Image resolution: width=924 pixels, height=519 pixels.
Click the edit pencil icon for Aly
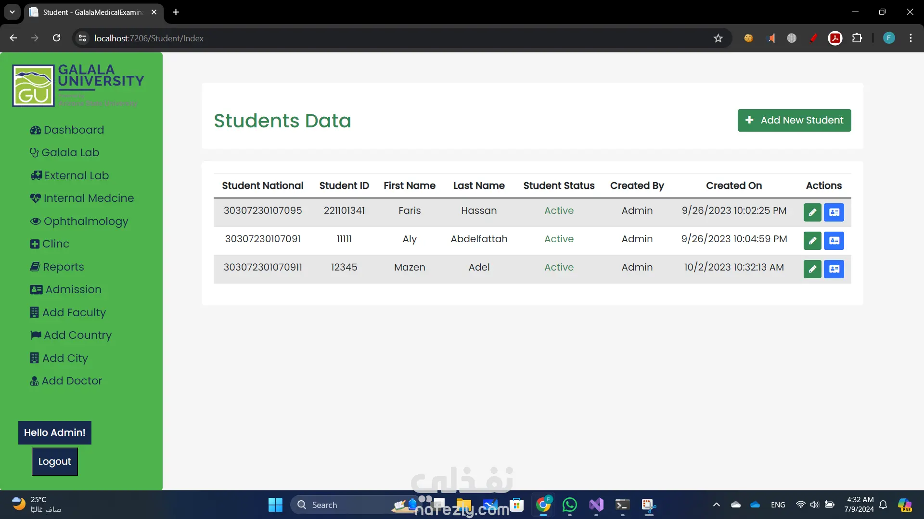click(x=812, y=241)
